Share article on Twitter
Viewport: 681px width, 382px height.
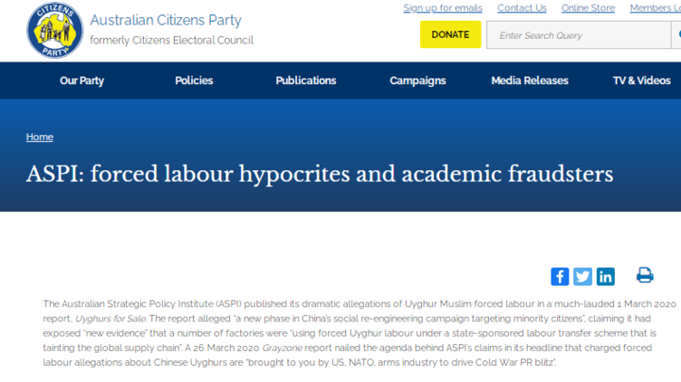[x=583, y=276]
